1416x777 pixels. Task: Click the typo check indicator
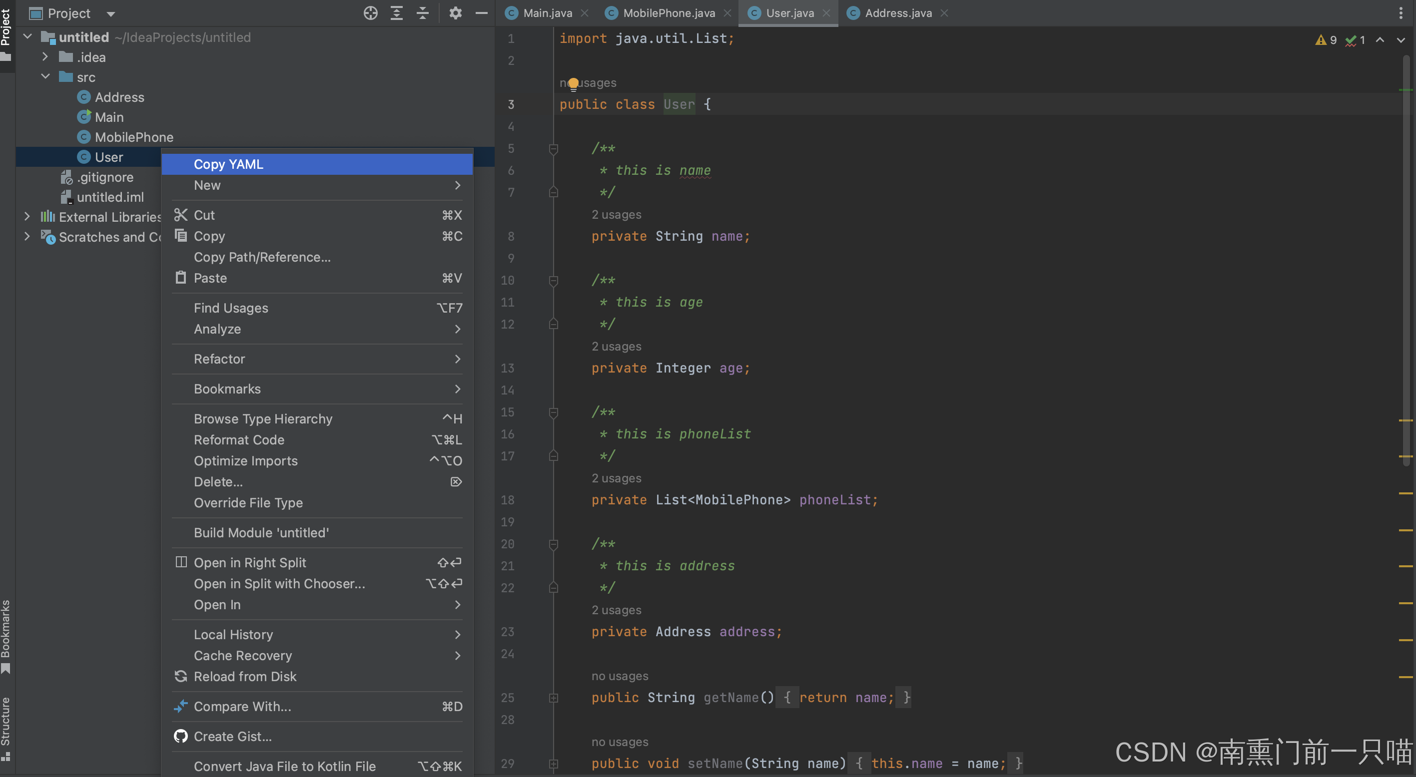click(1355, 40)
